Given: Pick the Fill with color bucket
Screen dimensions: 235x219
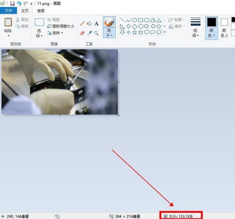Looking at the screenshot, I should (89, 23).
